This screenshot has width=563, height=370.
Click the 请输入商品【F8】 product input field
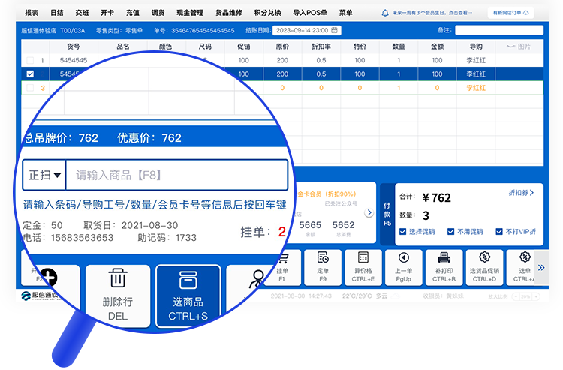(x=176, y=175)
